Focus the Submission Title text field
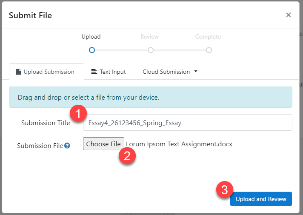The image size is (303, 215). tap(187, 123)
